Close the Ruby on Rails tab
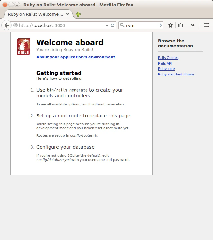 point(68,14)
